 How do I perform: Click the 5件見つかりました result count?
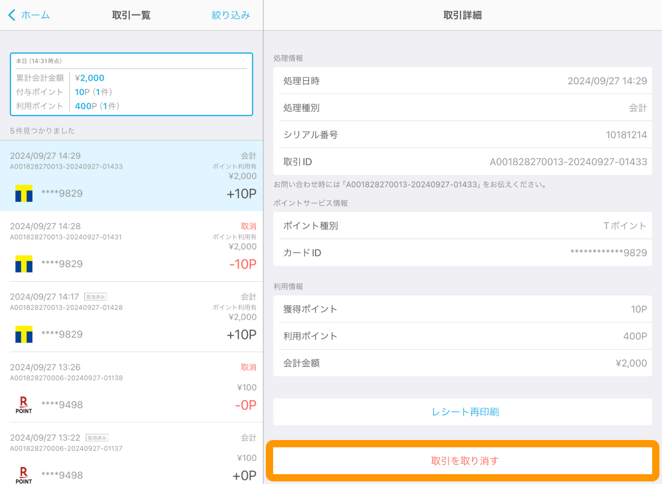pyautogui.click(x=42, y=131)
